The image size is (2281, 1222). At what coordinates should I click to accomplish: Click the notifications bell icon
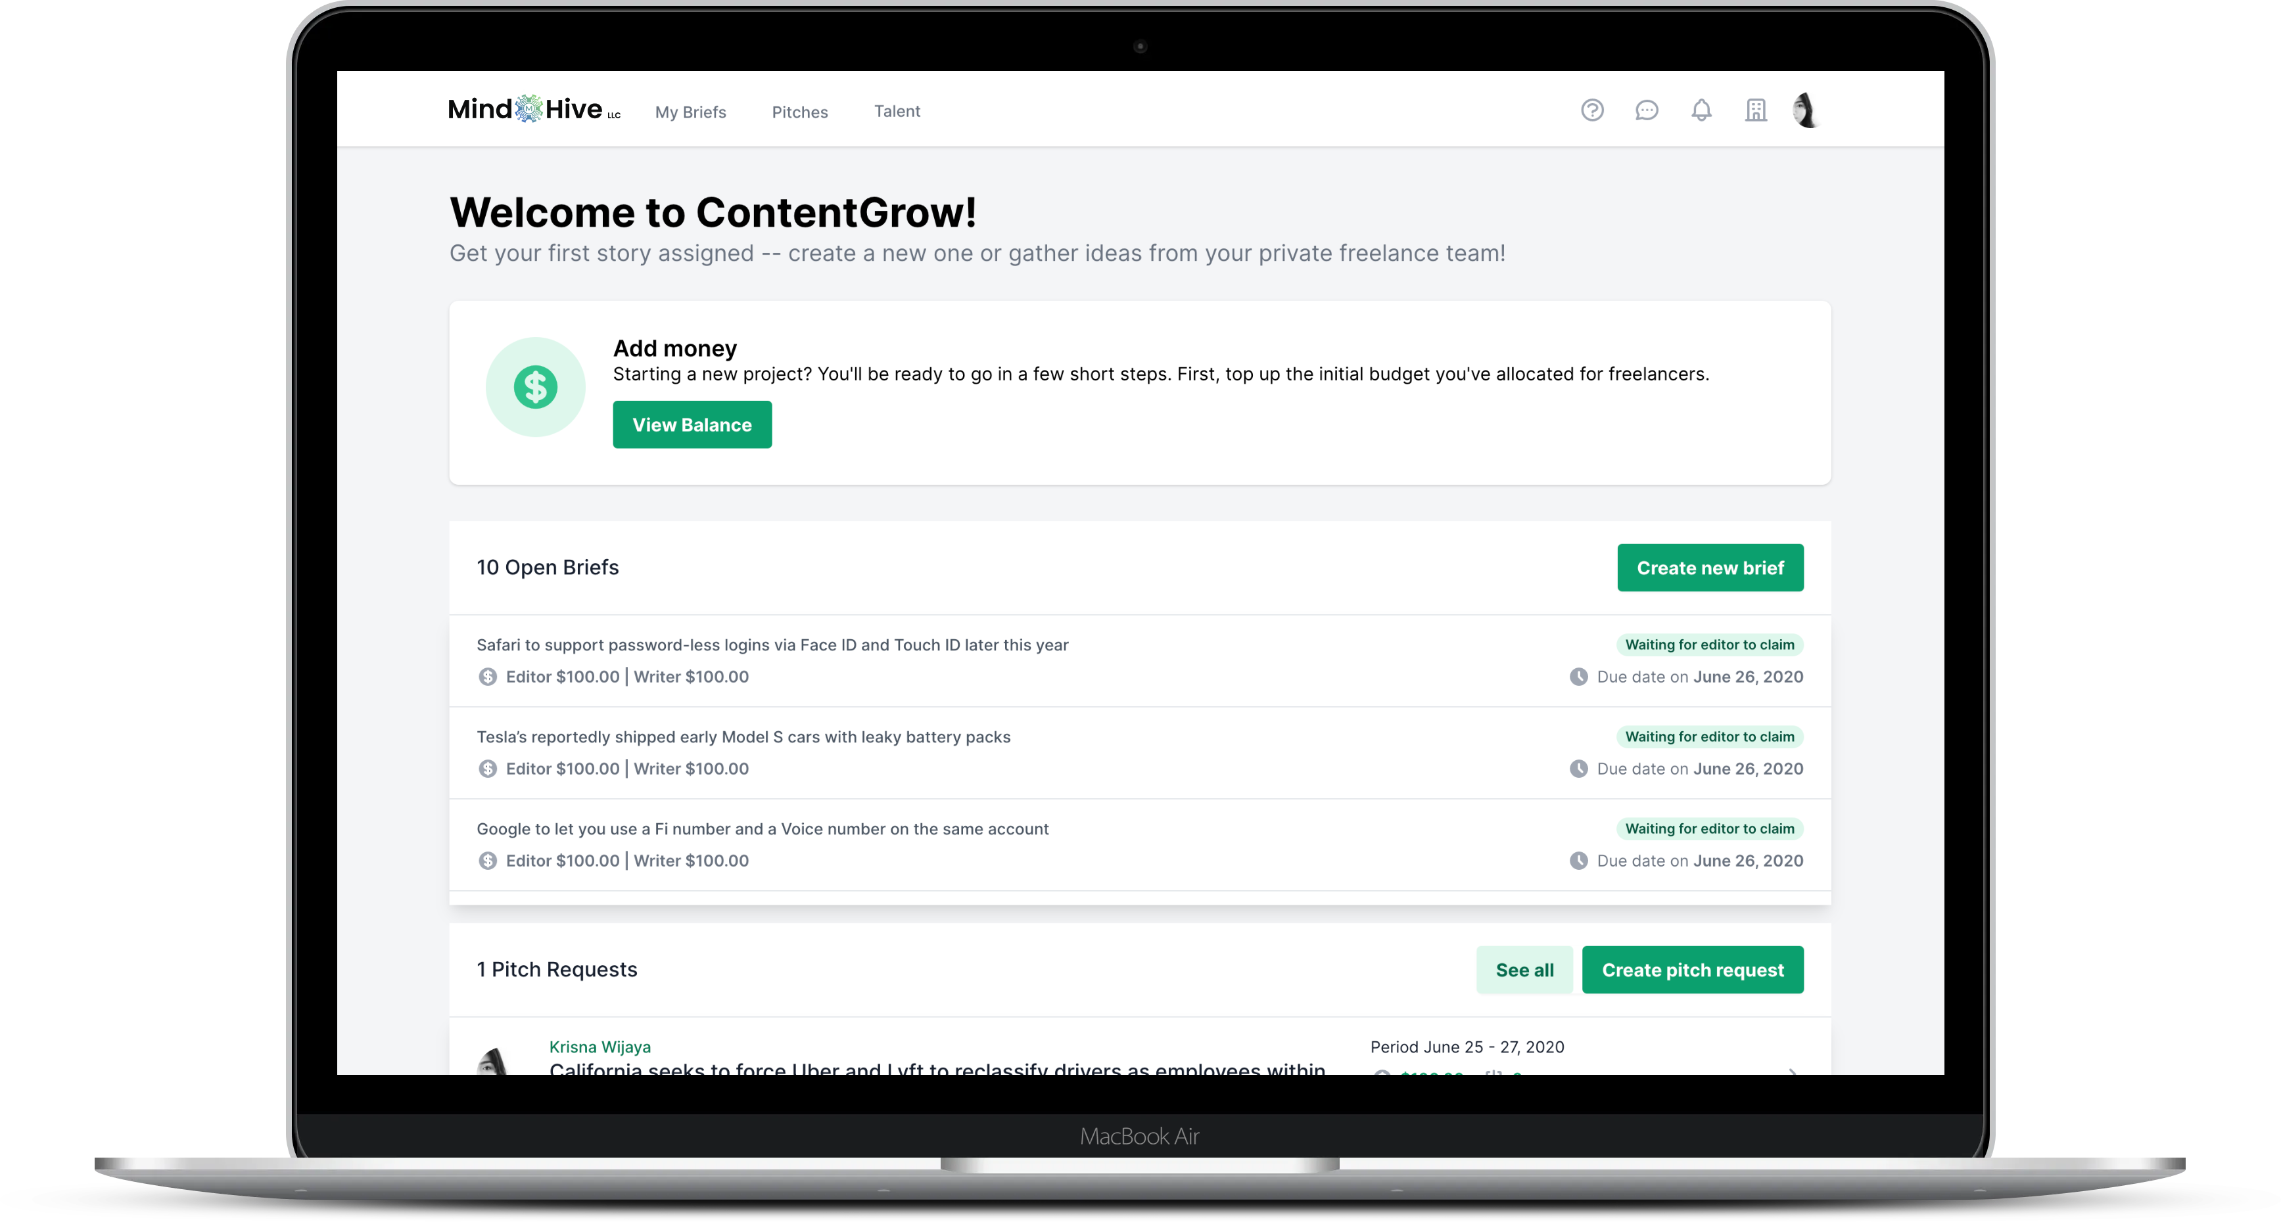coord(1702,110)
